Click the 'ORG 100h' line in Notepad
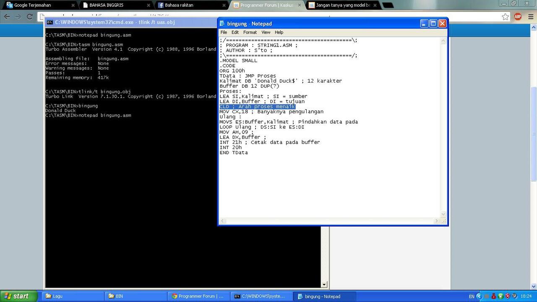 pyautogui.click(x=232, y=71)
